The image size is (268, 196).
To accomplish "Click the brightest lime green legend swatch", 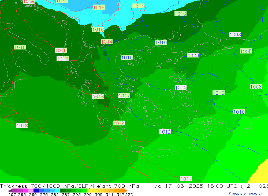I will pyautogui.click(x=84, y=191).
